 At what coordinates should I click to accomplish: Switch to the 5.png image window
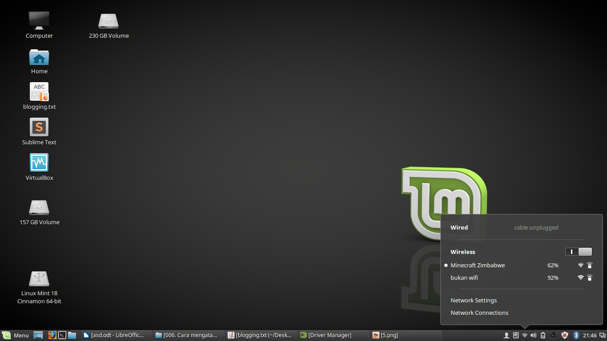coord(406,335)
